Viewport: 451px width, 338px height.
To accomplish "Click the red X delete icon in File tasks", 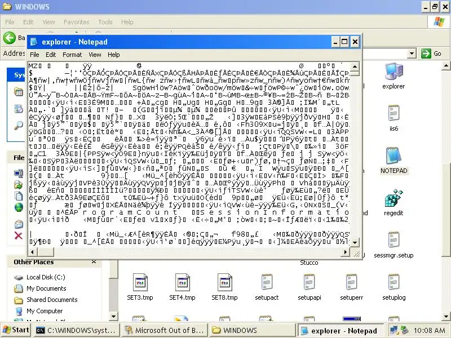I will tap(19, 235).
